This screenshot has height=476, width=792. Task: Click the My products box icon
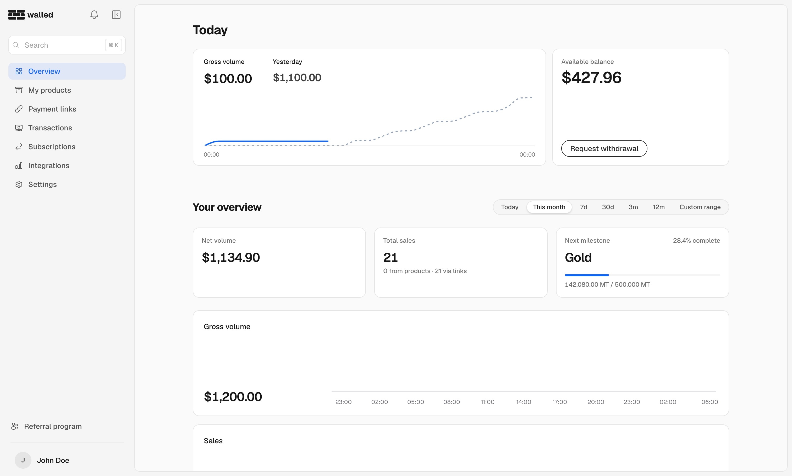[x=19, y=90]
